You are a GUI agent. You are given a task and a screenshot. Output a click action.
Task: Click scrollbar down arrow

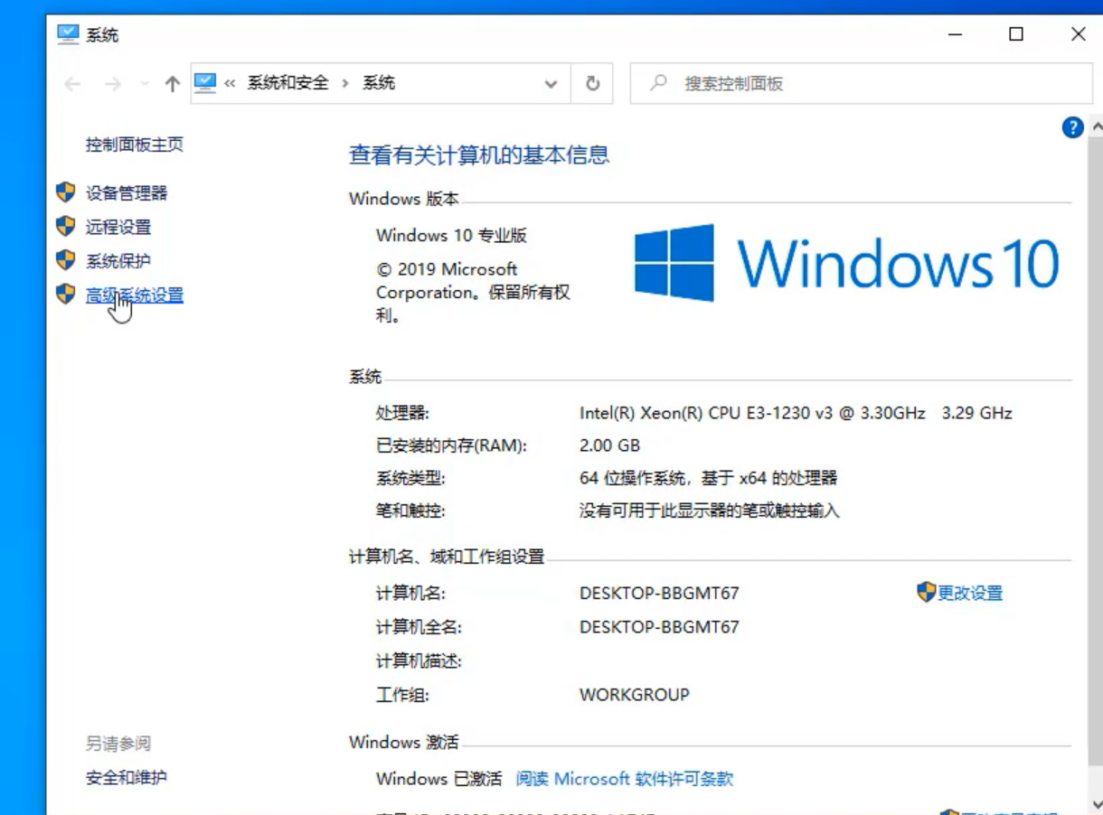tap(1096, 802)
